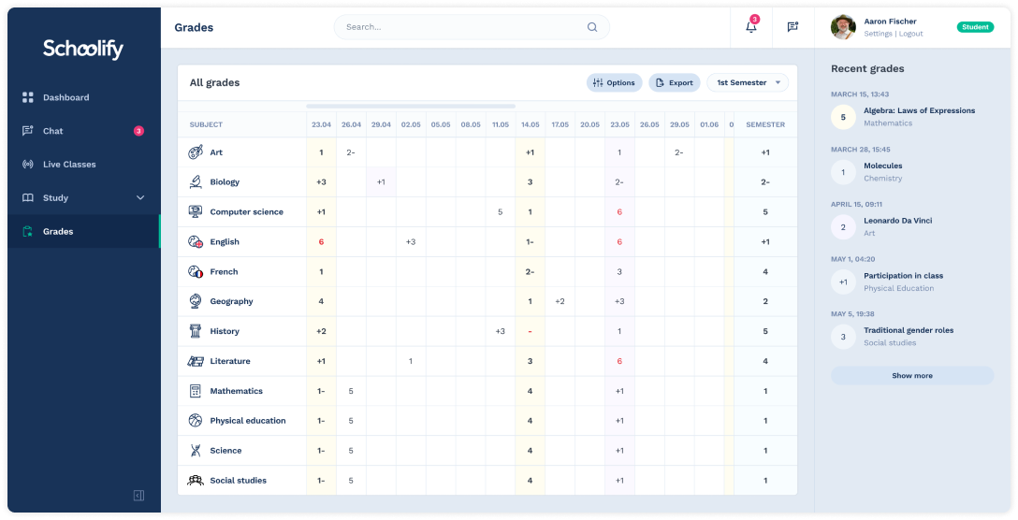Click the Physical education basketball icon
The height and width of the screenshot is (520, 1018).
tap(196, 421)
